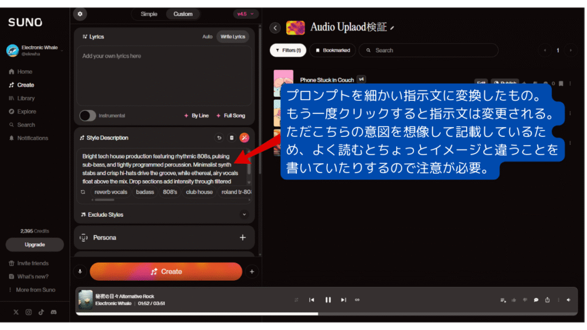Viewport: 587px width, 330px height.
Task: Click the magic wand enhance style icon
Action: (244, 138)
